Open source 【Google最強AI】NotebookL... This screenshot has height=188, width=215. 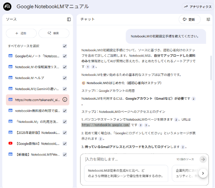coord(38,144)
